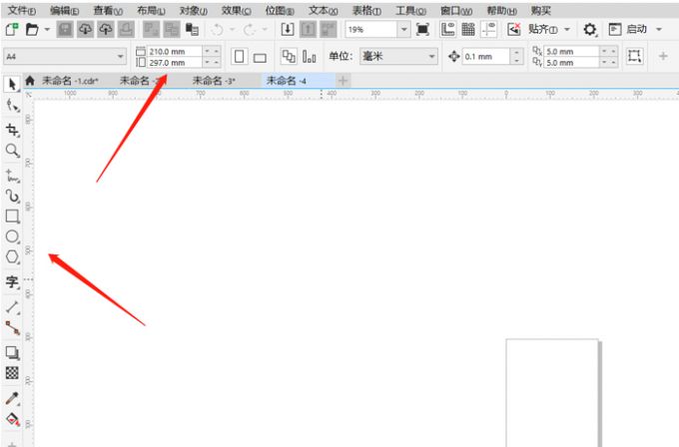The width and height of the screenshot is (679, 447).
Task: Open the zoom level dropdown arrow
Action: coord(404,29)
